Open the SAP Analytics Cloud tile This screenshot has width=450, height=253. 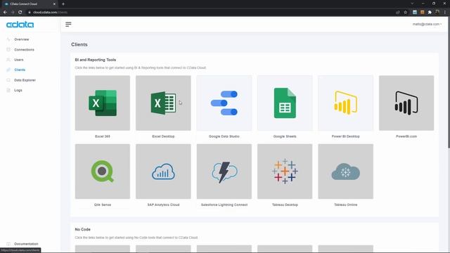[x=163, y=171]
